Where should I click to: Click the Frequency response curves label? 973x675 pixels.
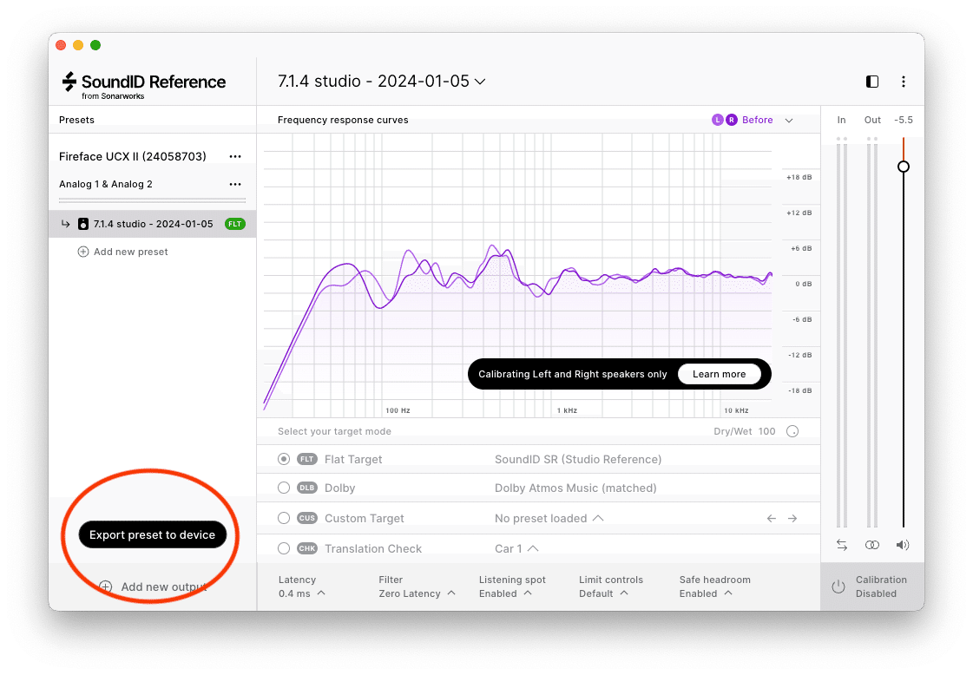[343, 120]
